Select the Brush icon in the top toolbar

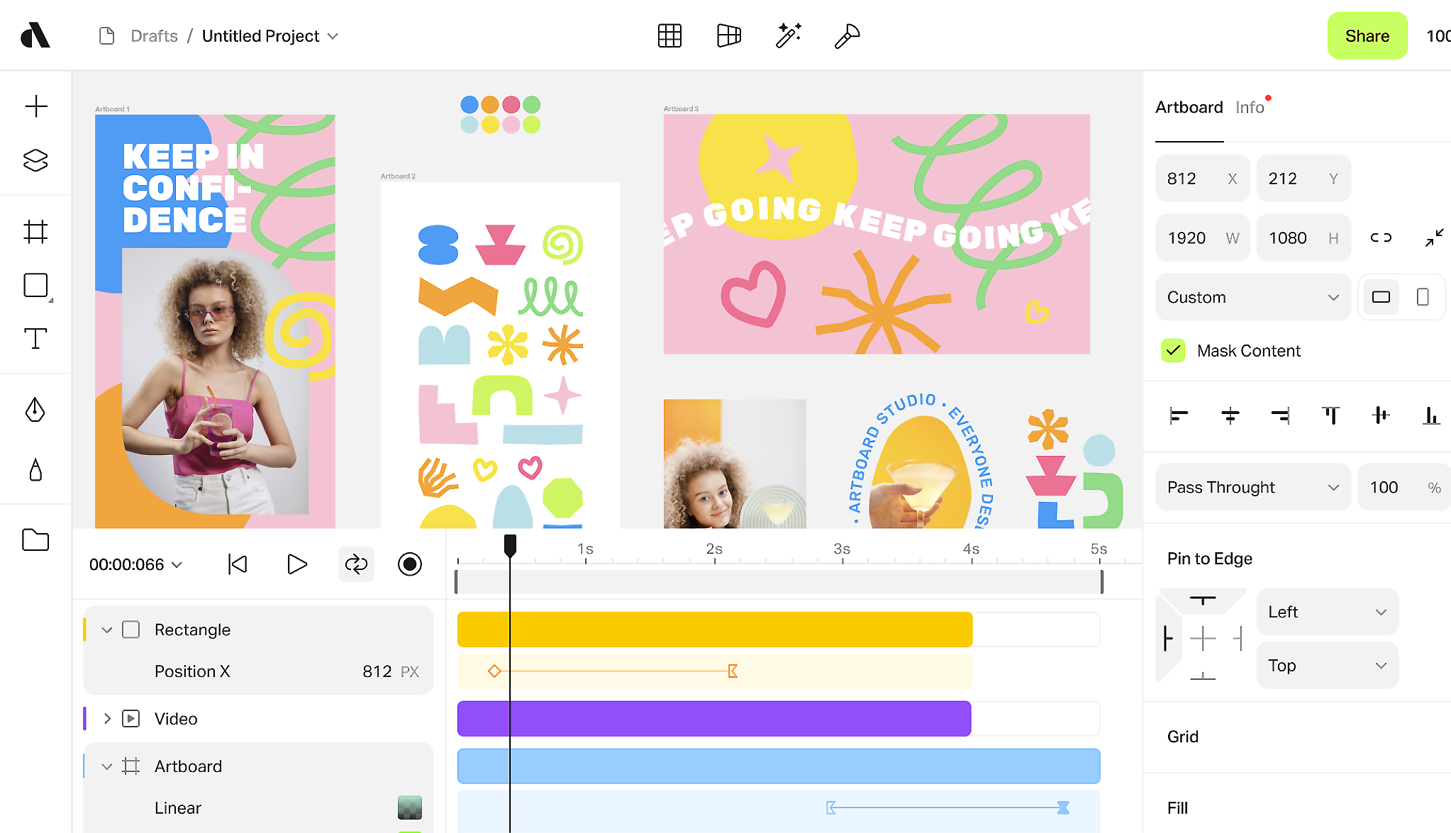point(845,35)
